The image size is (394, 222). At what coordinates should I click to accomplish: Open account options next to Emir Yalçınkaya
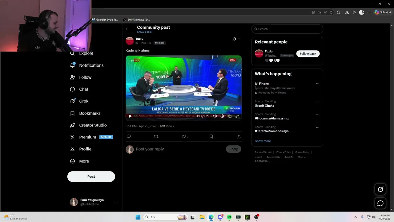point(116,202)
